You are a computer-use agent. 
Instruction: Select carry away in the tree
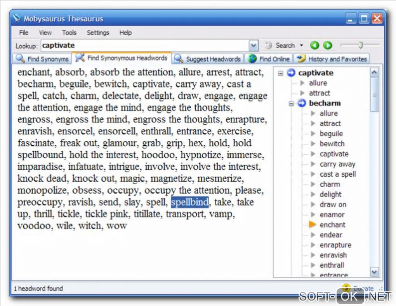pos(337,164)
